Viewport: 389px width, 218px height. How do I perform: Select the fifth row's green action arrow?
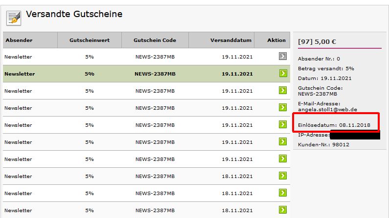pyautogui.click(x=282, y=125)
